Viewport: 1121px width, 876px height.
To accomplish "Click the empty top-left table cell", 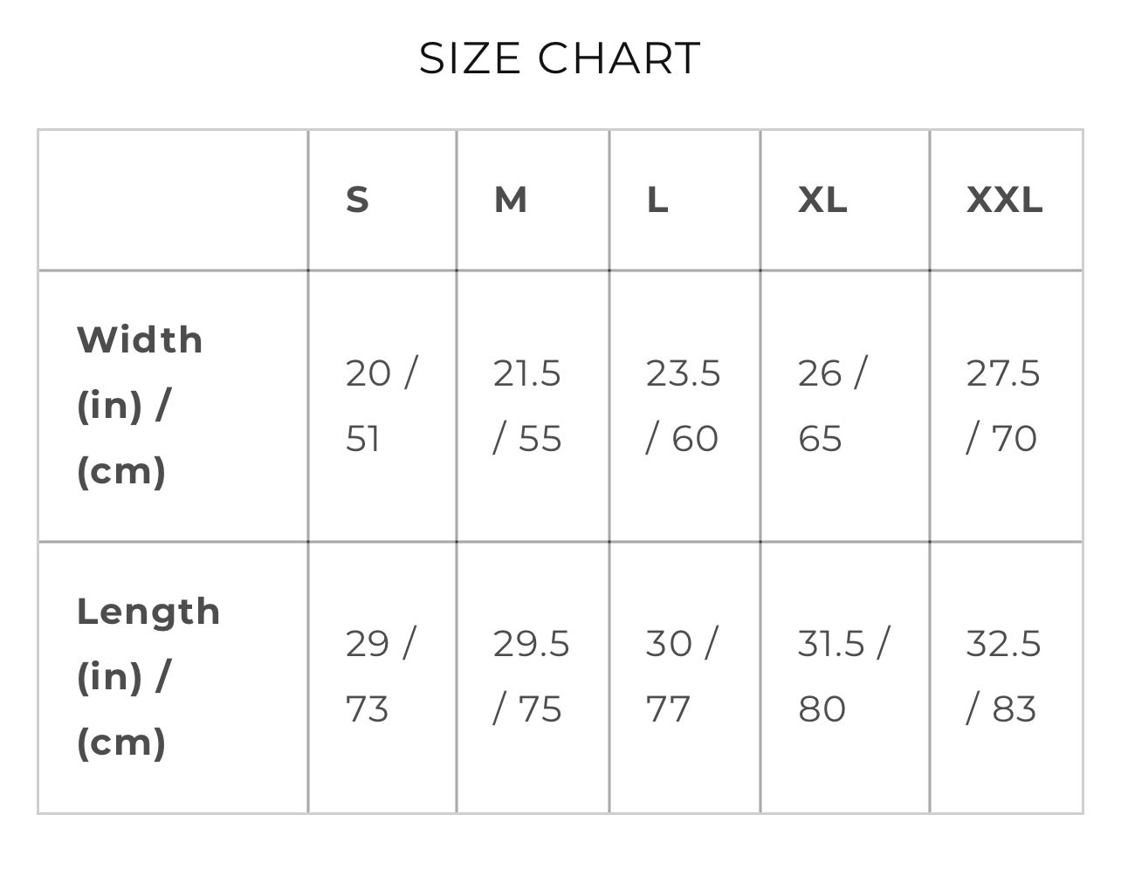I will coord(173,200).
